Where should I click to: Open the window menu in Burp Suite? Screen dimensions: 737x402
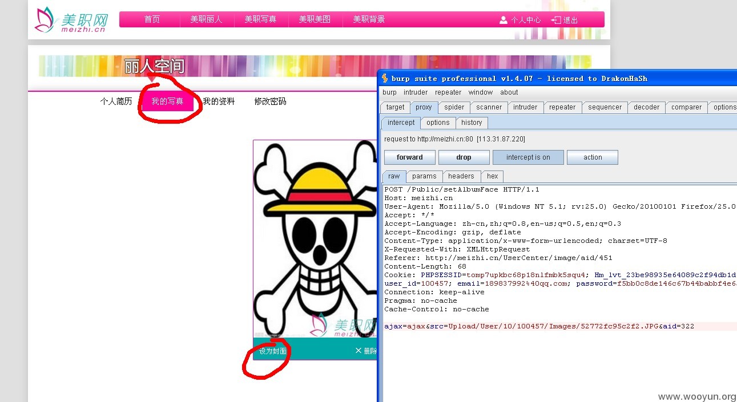[x=481, y=92]
